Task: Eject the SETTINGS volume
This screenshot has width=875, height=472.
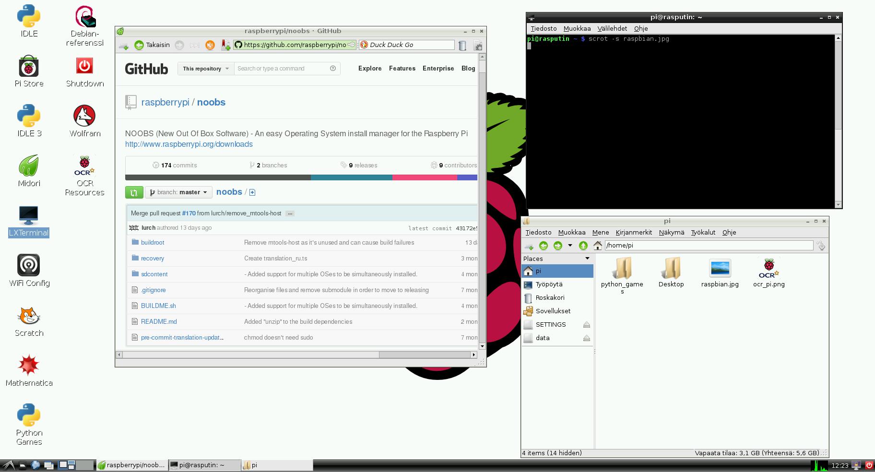Action: 586,325
